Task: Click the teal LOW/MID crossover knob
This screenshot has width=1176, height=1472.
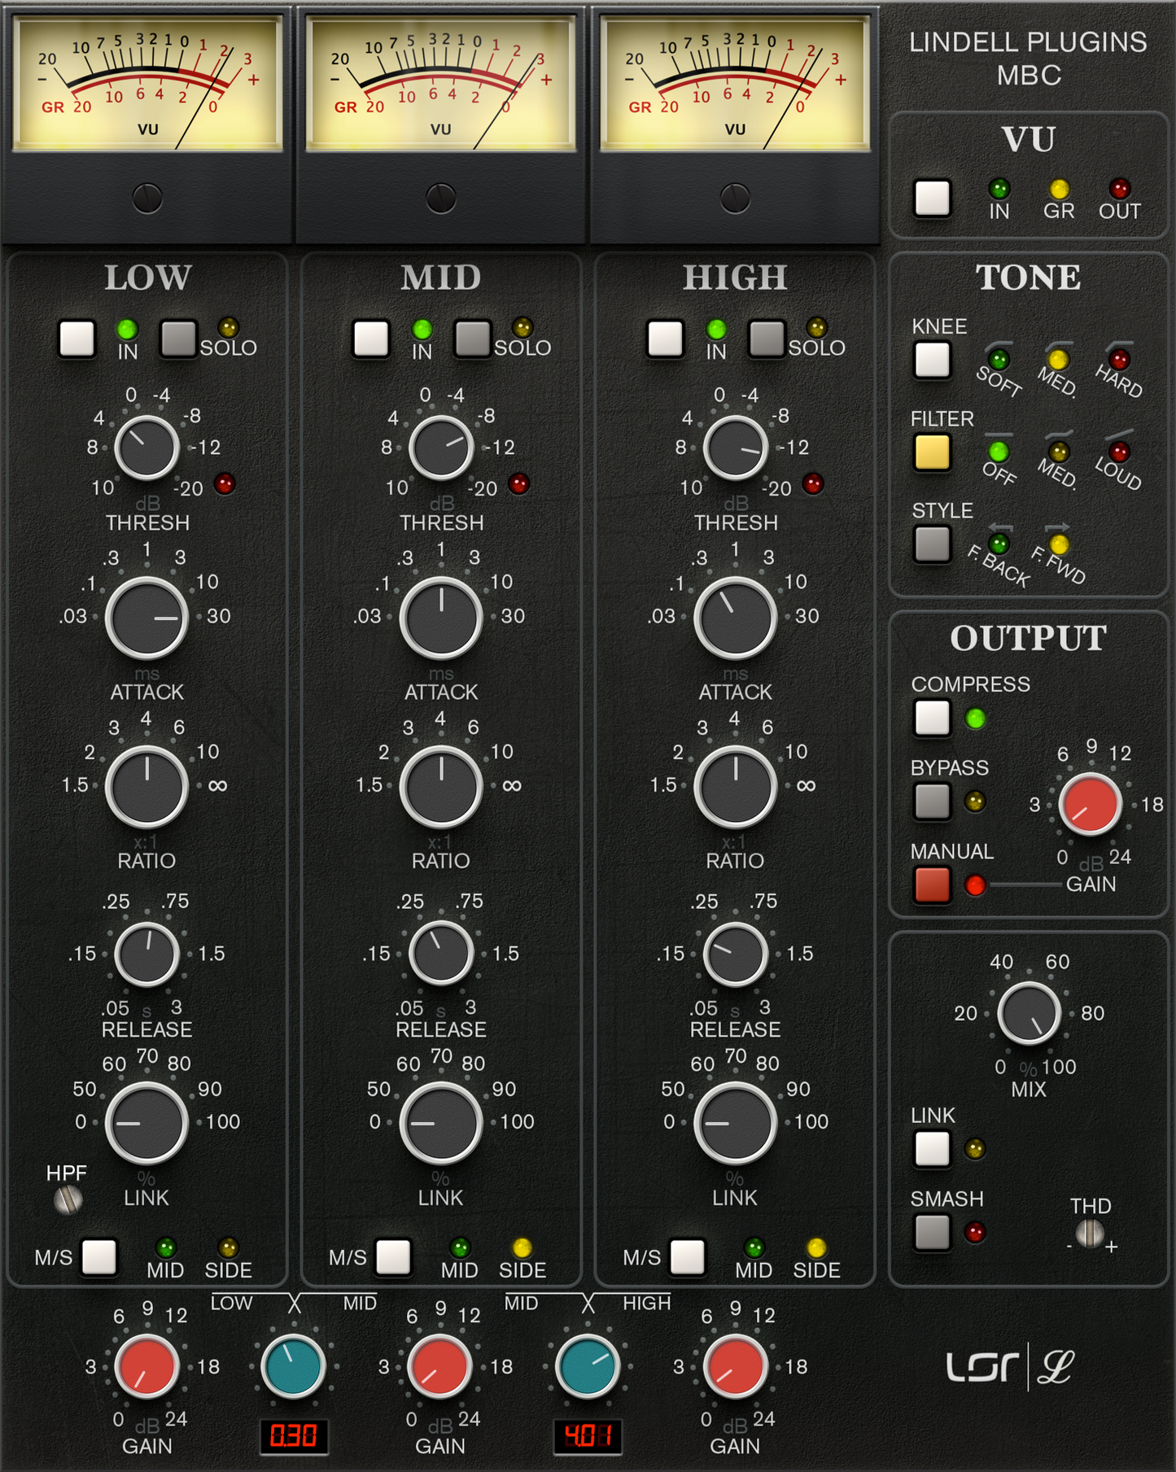Action: 293,1366
